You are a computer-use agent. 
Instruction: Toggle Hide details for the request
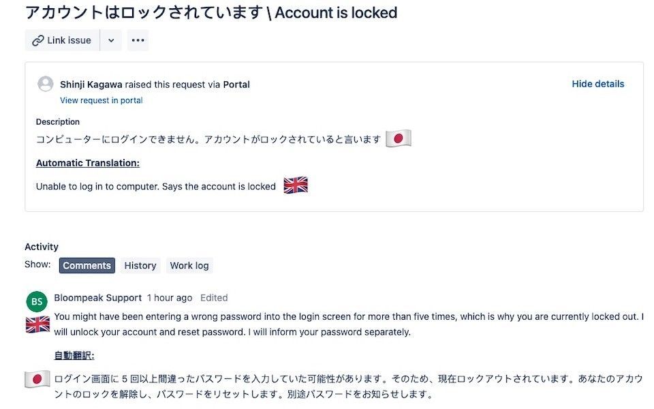[597, 84]
